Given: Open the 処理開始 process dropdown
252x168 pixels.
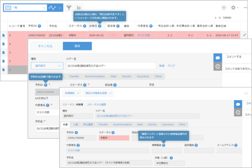Looking at the screenshot, I should [72, 93].
